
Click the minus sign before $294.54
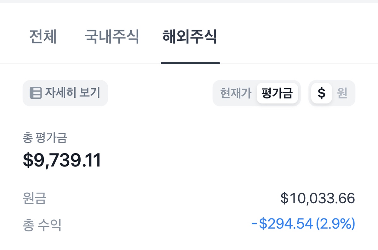click(254, 224)
